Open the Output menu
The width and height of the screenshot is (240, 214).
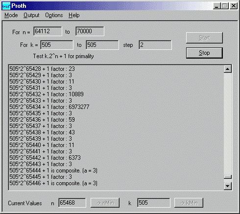click(x=31, y=15)
